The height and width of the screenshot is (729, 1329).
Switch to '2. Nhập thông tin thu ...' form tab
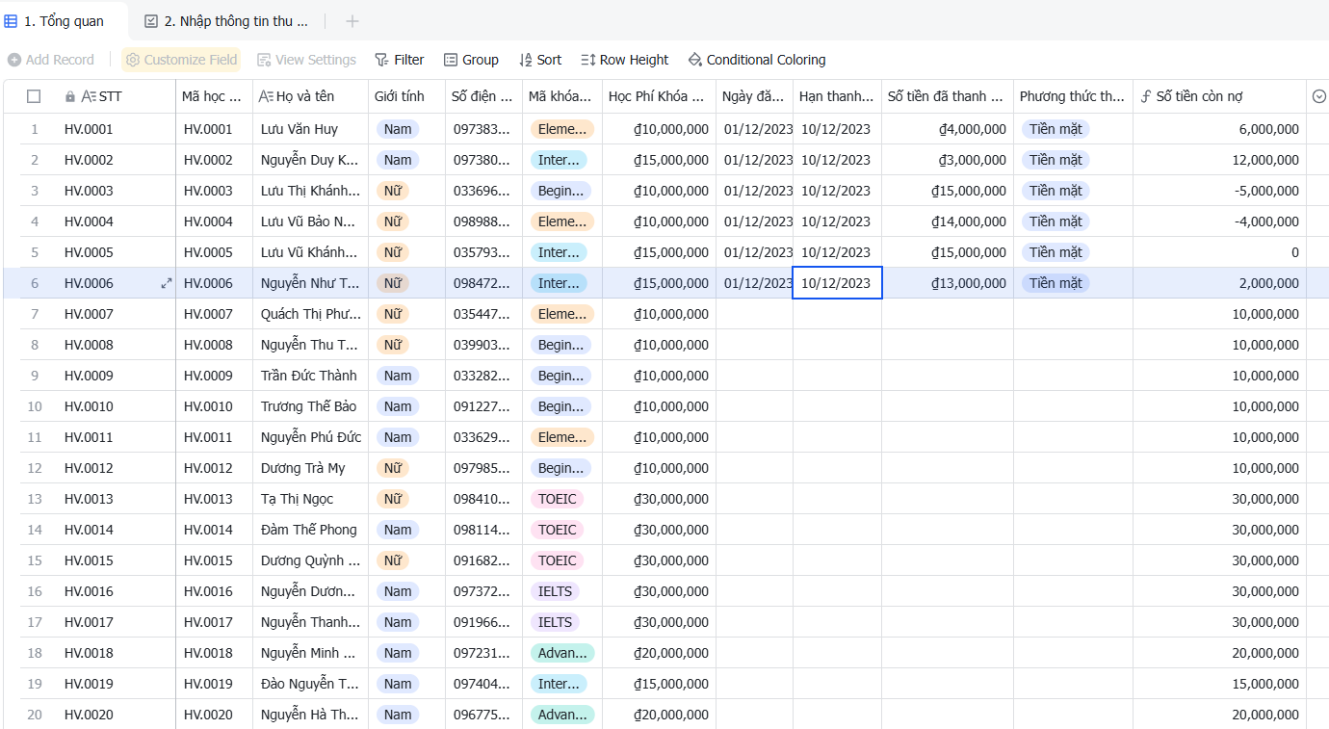[227, 21]
